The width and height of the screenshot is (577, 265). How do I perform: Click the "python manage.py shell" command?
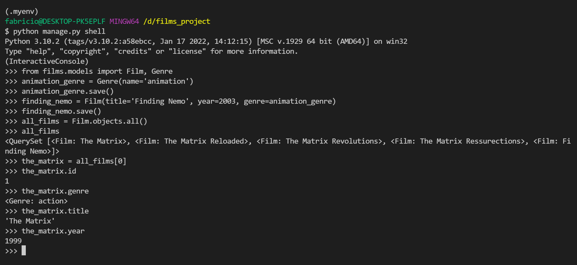click(59, 31)
